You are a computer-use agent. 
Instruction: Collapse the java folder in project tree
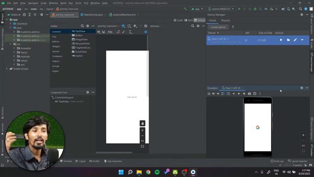point(11,28)
